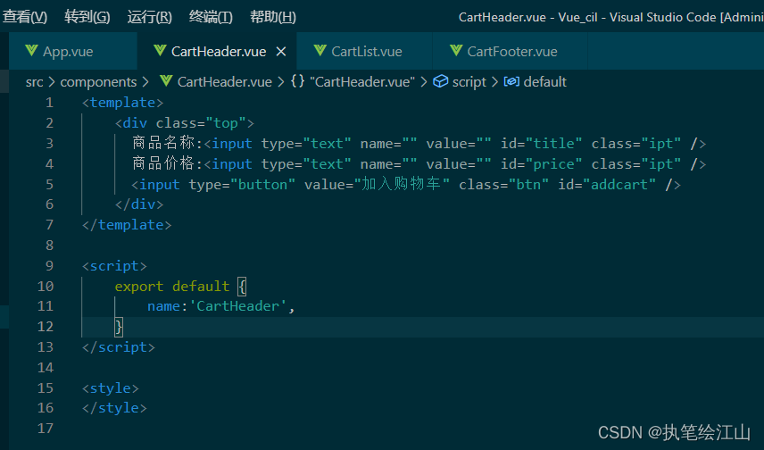764x450 pixels.
Task: Click Vue icon on CartHeader.vue tab
Action: pyautogui.click(x=160, y=50)
